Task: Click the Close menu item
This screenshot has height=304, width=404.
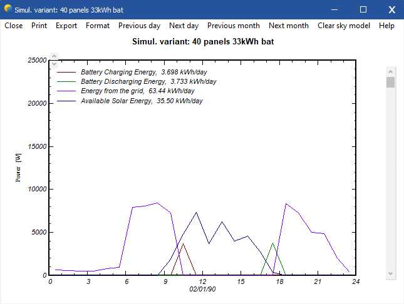Action: coord(14,26)
